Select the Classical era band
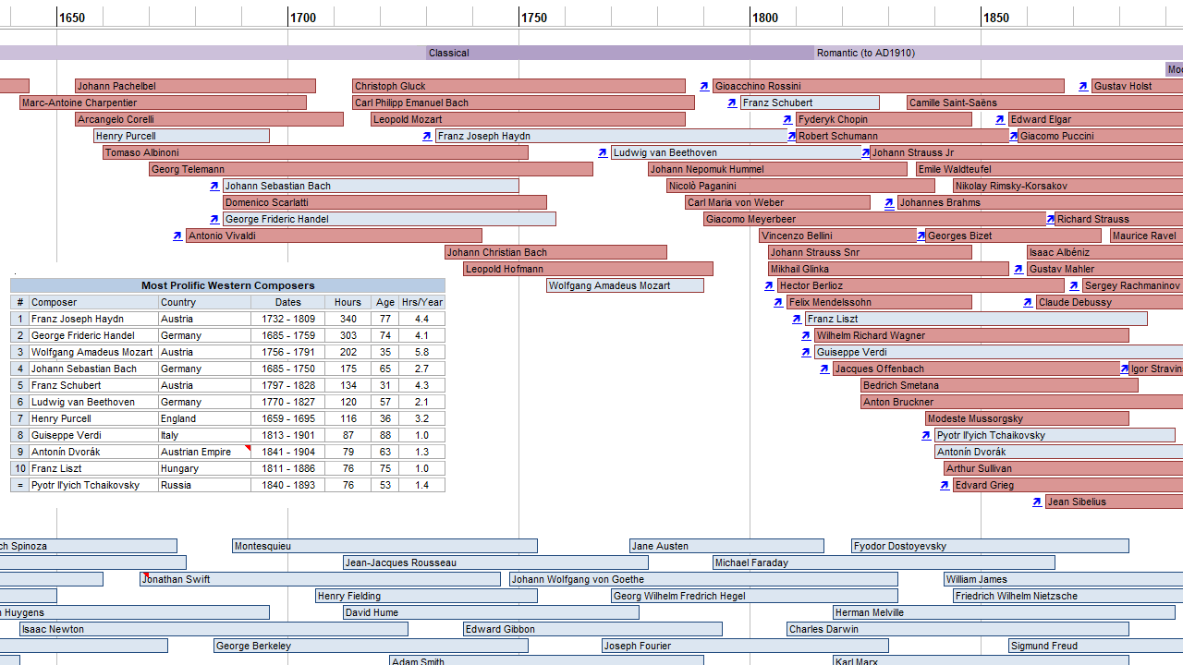The width and height of the screenshot is (1183, 665). (619, 53)
